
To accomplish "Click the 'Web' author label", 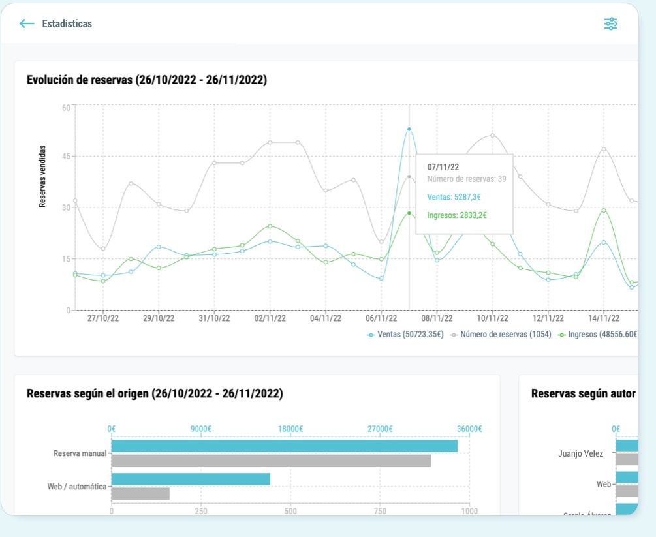I will [x=603, y=484].
